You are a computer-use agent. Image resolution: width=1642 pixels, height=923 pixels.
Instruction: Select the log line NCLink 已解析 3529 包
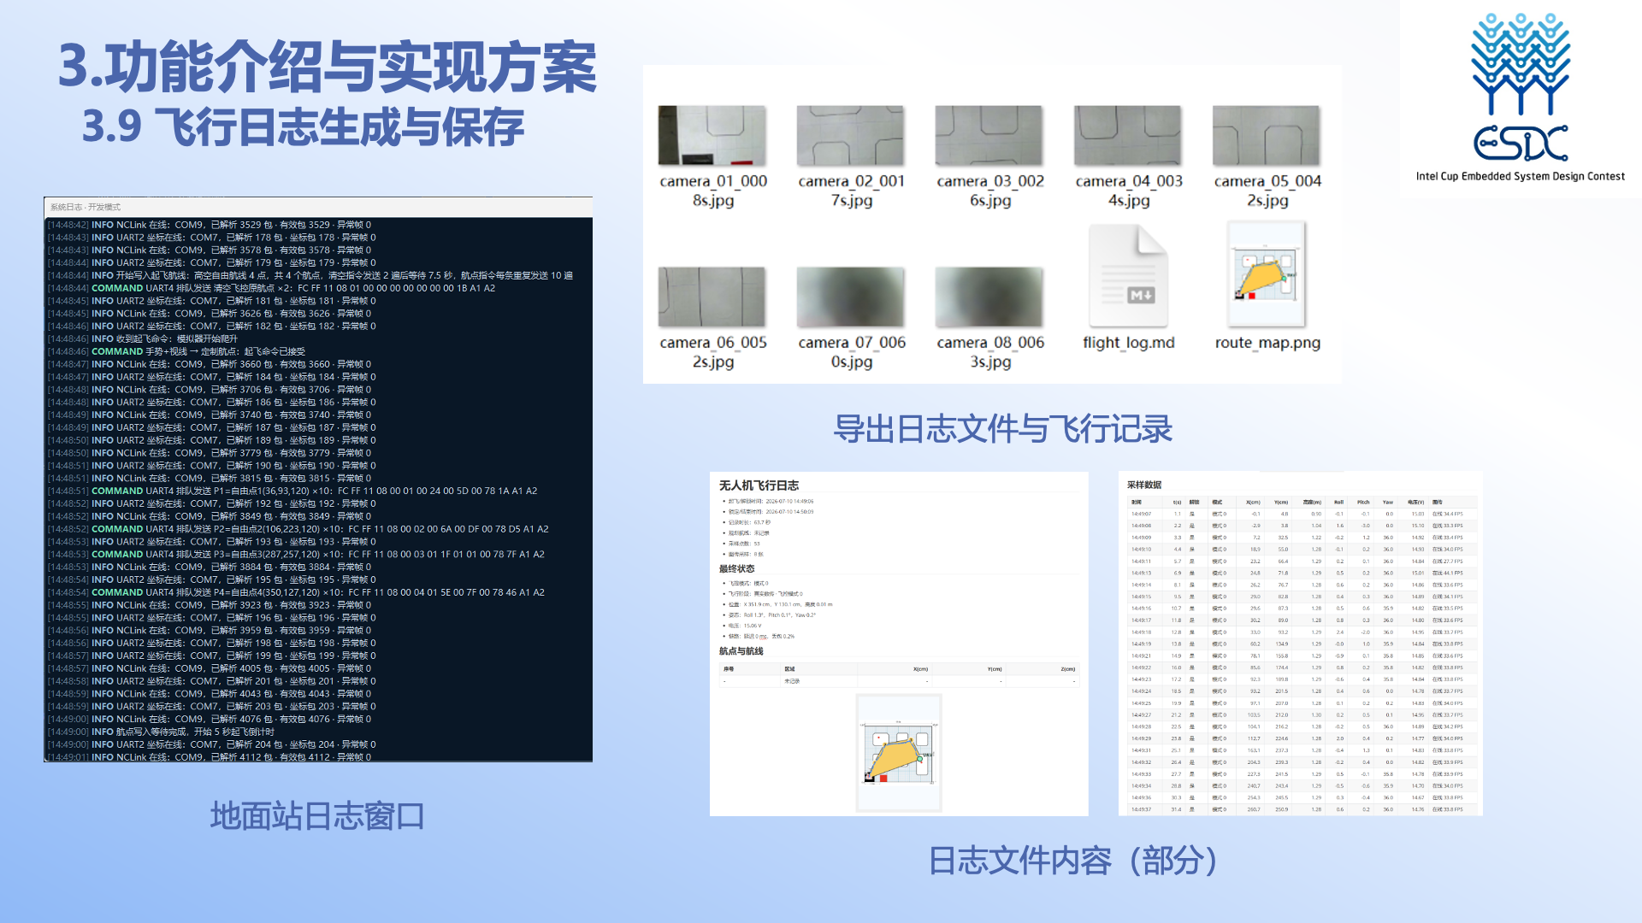(x=210, y=225)
